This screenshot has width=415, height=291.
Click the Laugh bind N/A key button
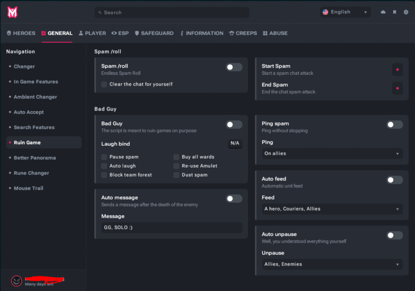[x=235, y=143]
